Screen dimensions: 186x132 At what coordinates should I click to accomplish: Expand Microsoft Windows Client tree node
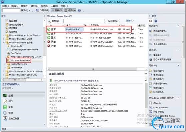pos(4,39)
